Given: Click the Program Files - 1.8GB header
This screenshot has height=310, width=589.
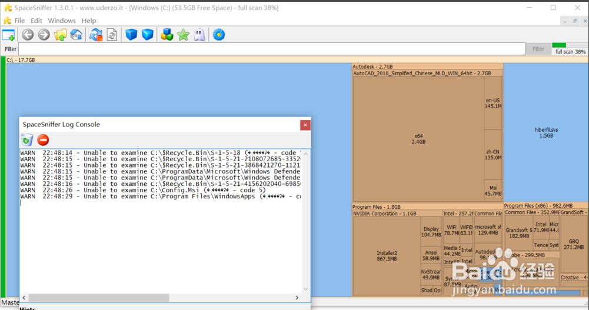Looking at the screenshot, I should click(427, 207).
